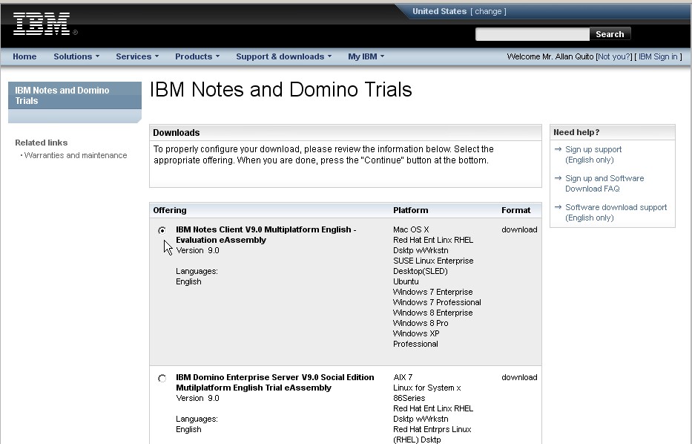Screen dimensions: 692x444
Task: Select the IBM Notes Client V9.0 radio button
Action: pos(161,230)
